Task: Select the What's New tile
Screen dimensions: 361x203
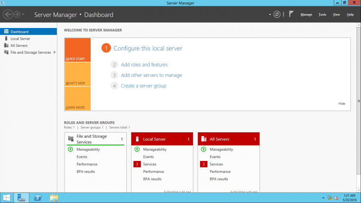Action: [x=77, y=74]
